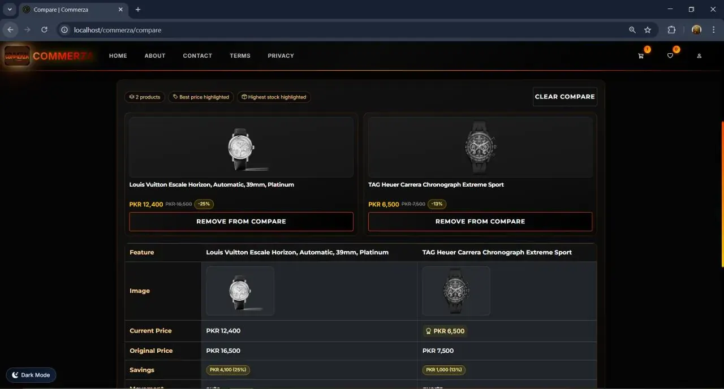The image size is (724, 389).
Task: Open browser zoom magnifier icon
Action: tap(632, 30)
